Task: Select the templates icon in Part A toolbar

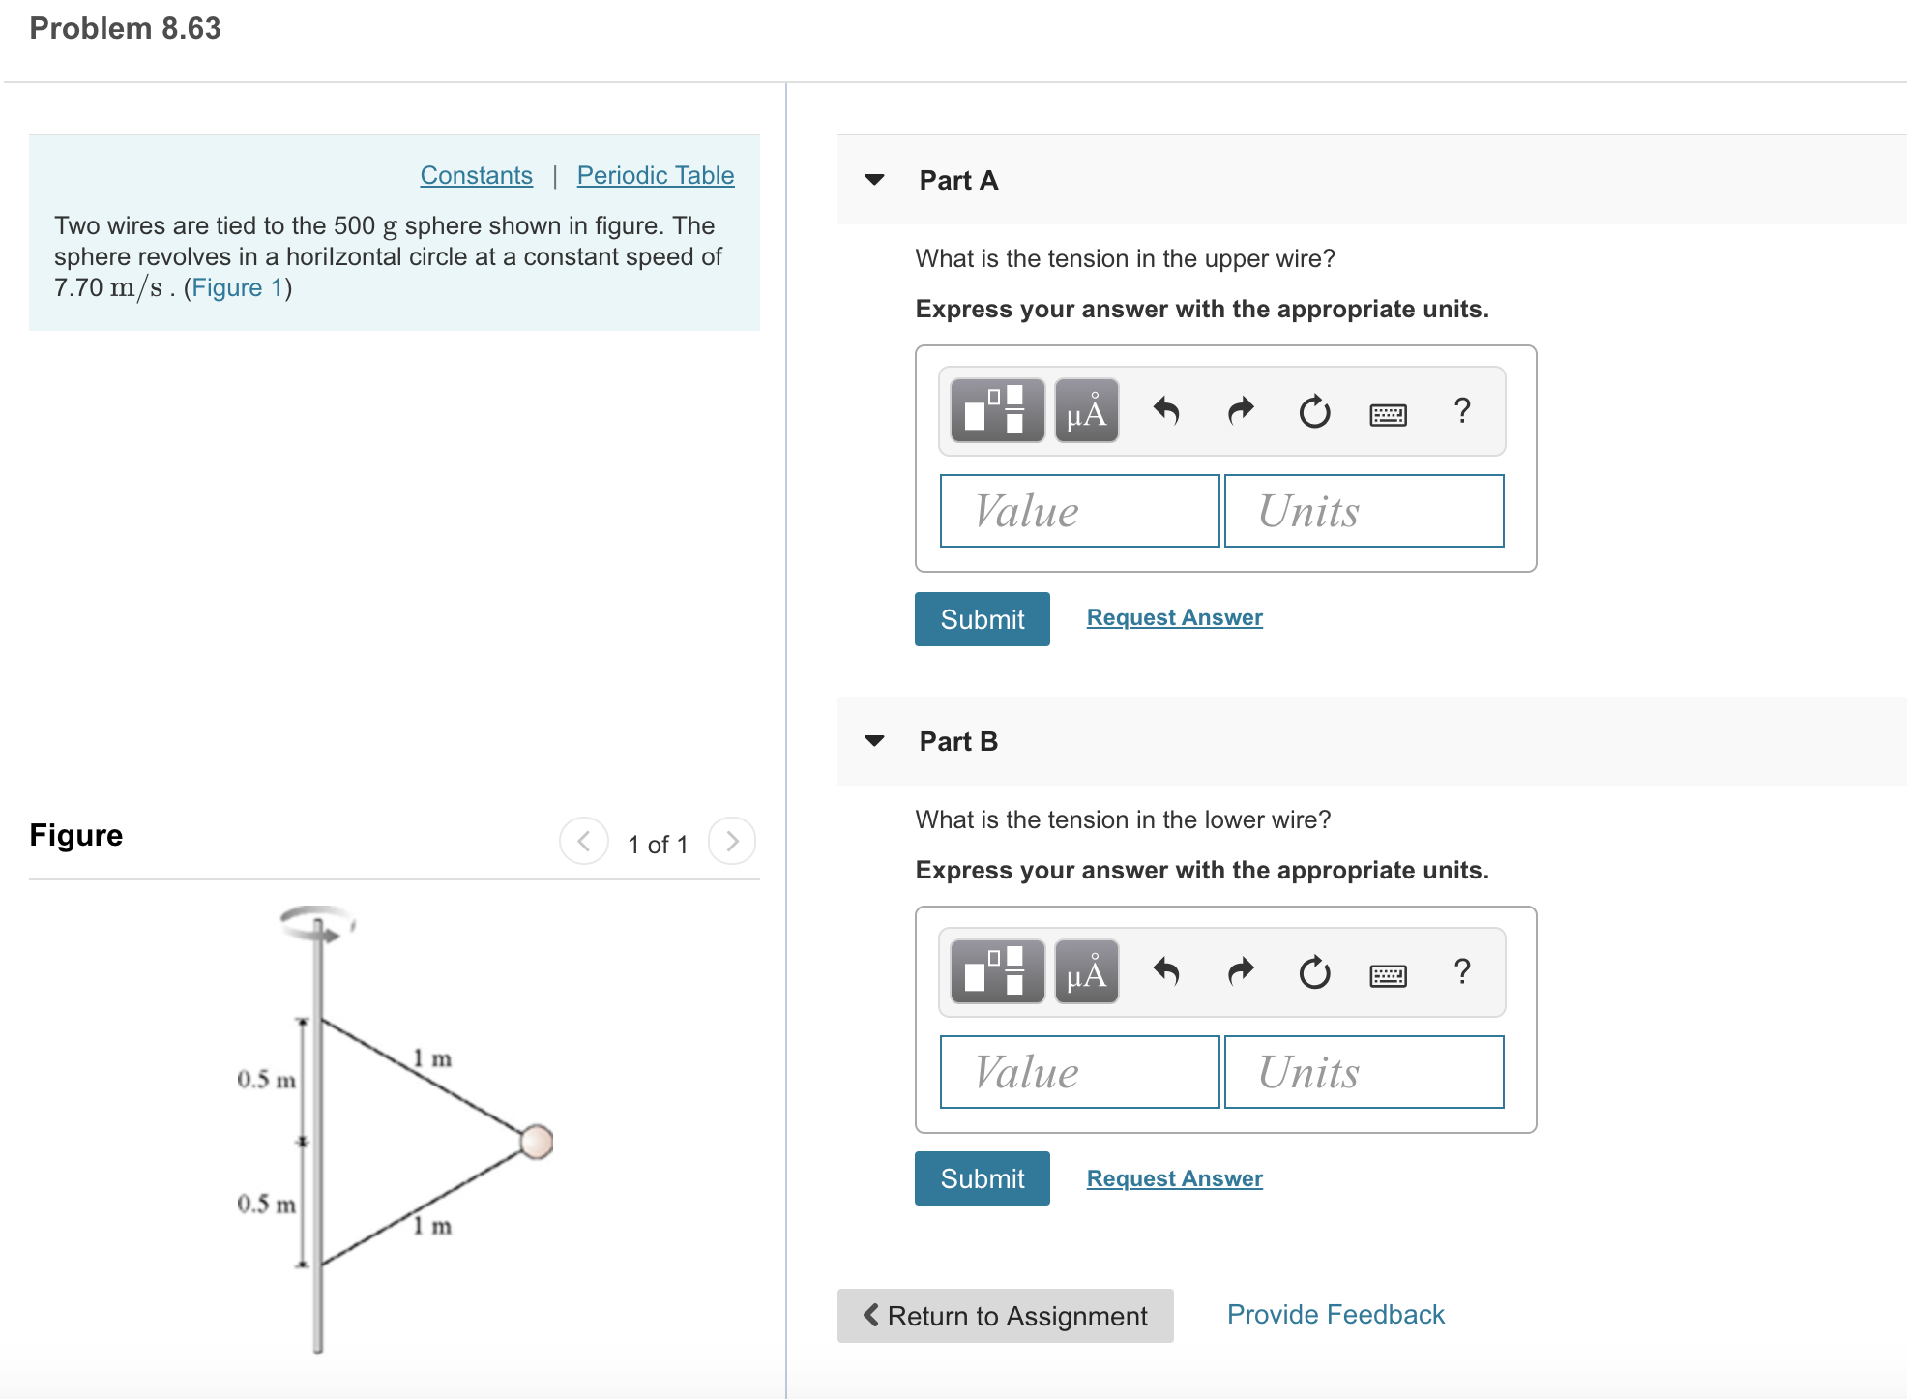Action: tap(995, 411)
